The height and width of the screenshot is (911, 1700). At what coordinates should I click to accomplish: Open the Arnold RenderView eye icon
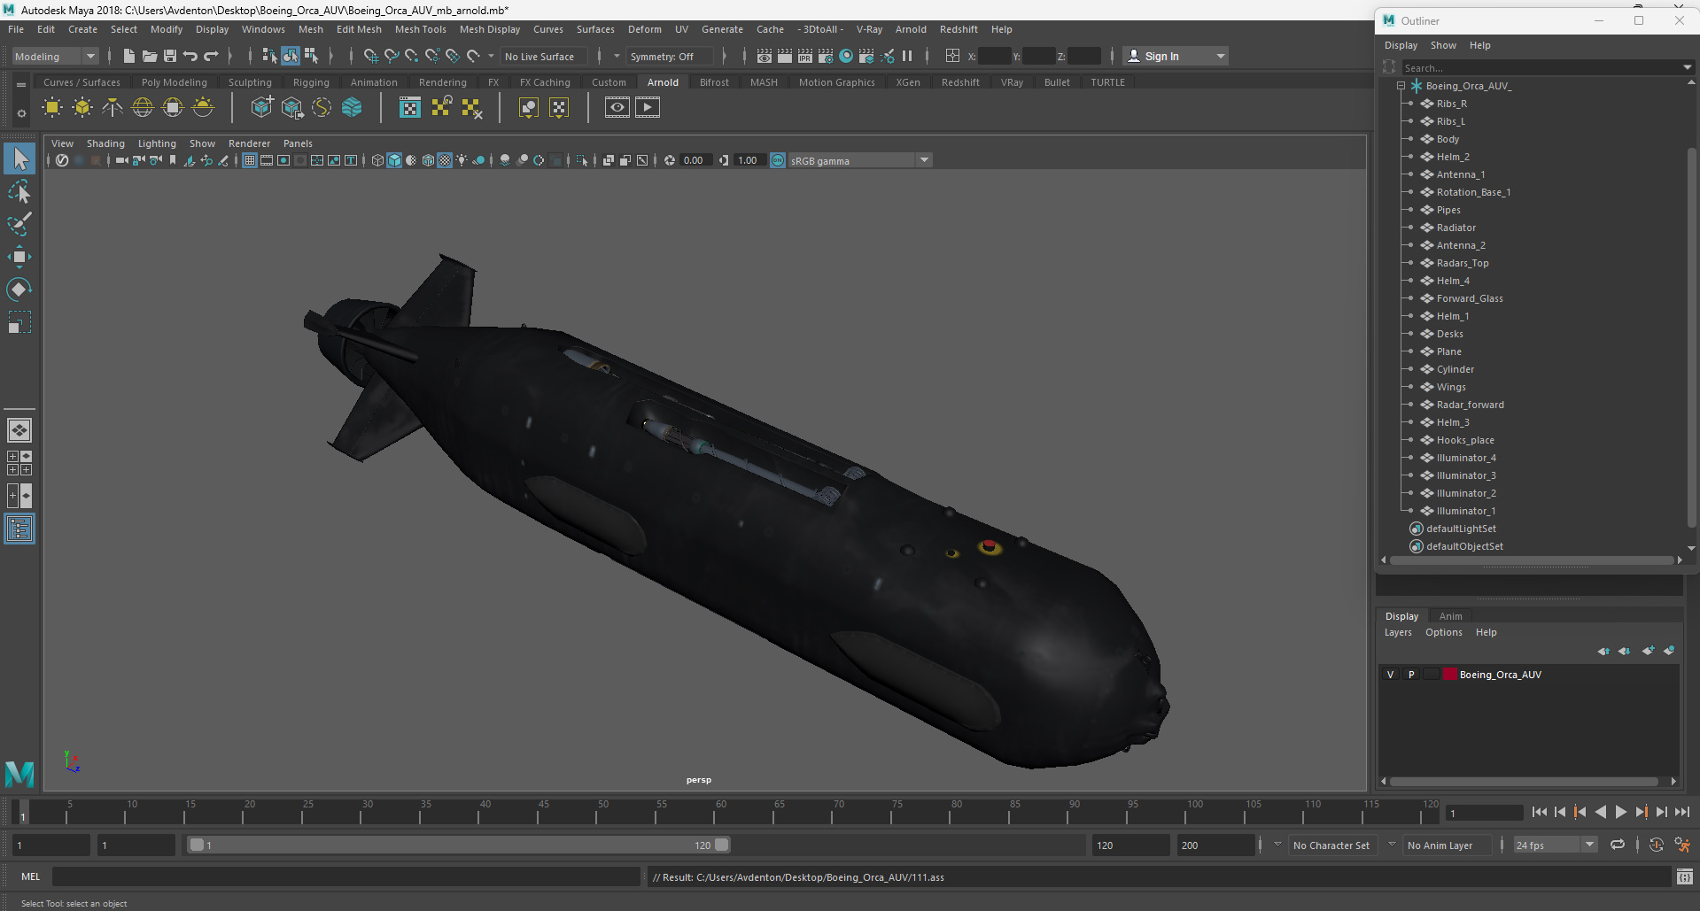(617, 108)
